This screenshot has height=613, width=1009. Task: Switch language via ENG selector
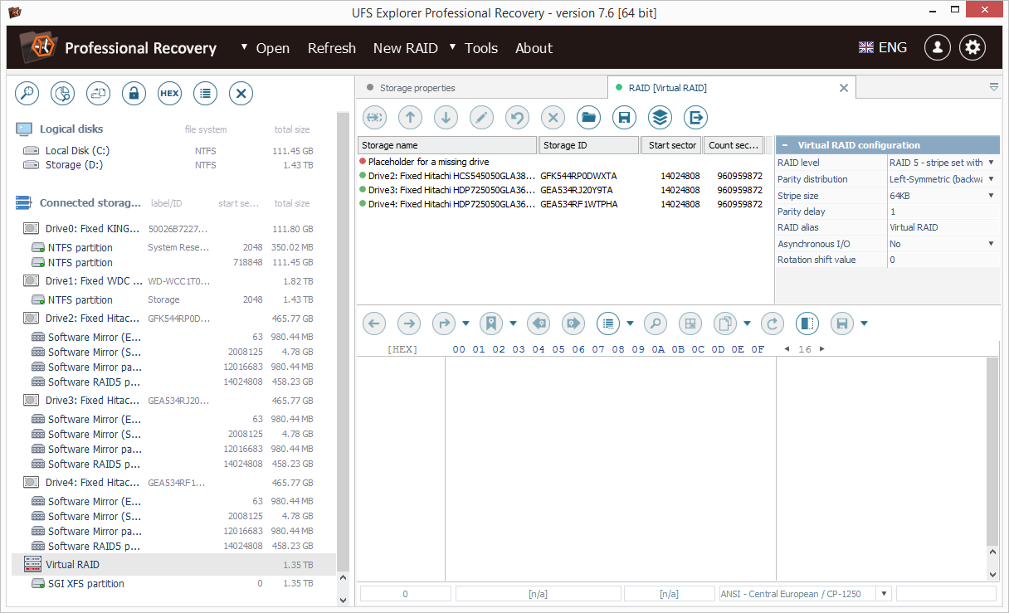tap(883, 47)
